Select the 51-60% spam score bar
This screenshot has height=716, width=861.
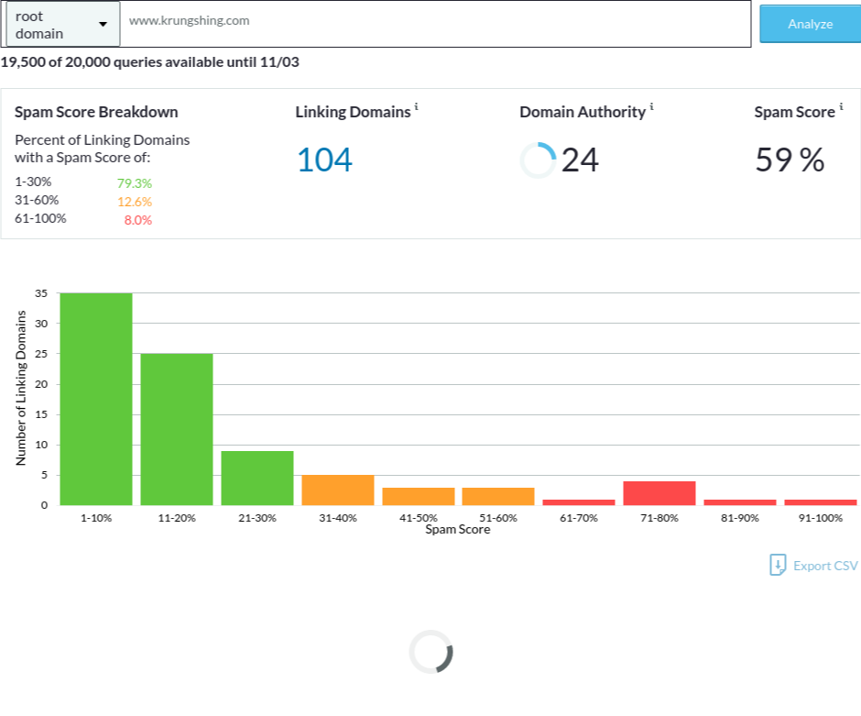click(498, 496)
